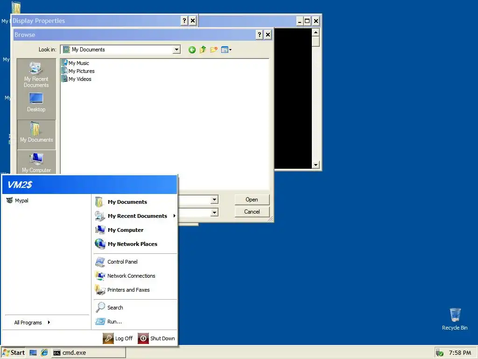Select the My Videos folder

click(x=77, y=79)
